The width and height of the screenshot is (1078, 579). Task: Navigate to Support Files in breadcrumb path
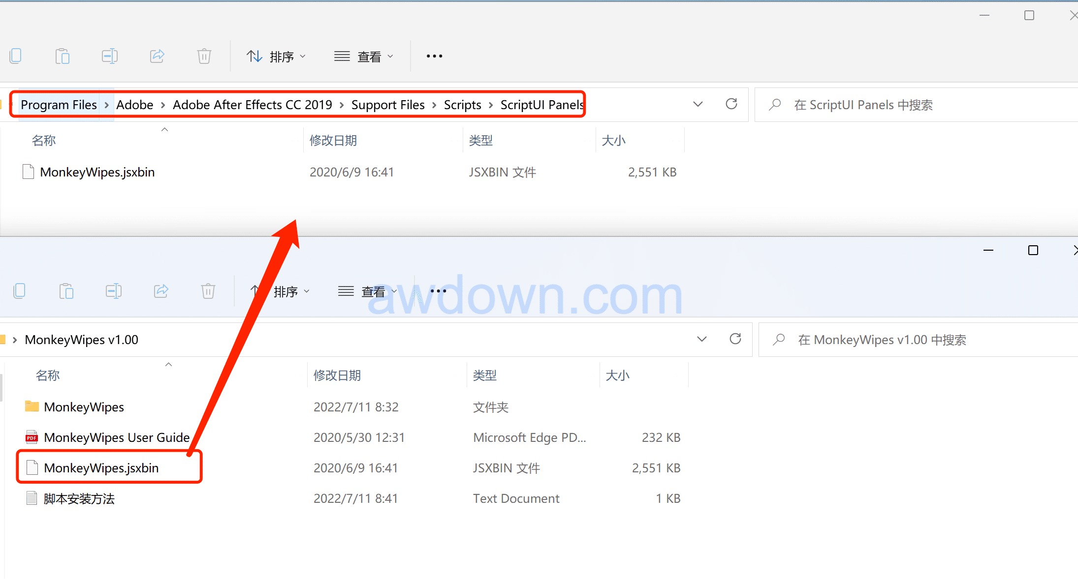tap(388, 105)
